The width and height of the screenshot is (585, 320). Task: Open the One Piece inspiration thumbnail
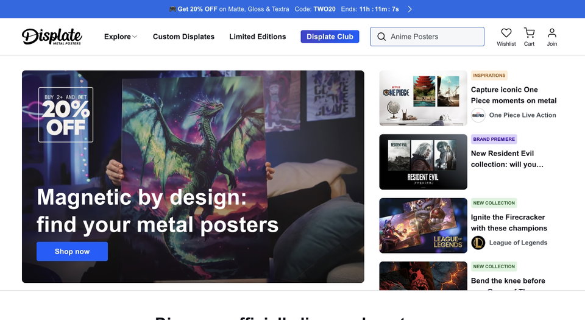(423, 98)
